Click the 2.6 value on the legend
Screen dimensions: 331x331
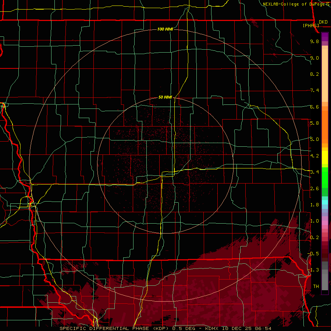(x=314, y=189)
